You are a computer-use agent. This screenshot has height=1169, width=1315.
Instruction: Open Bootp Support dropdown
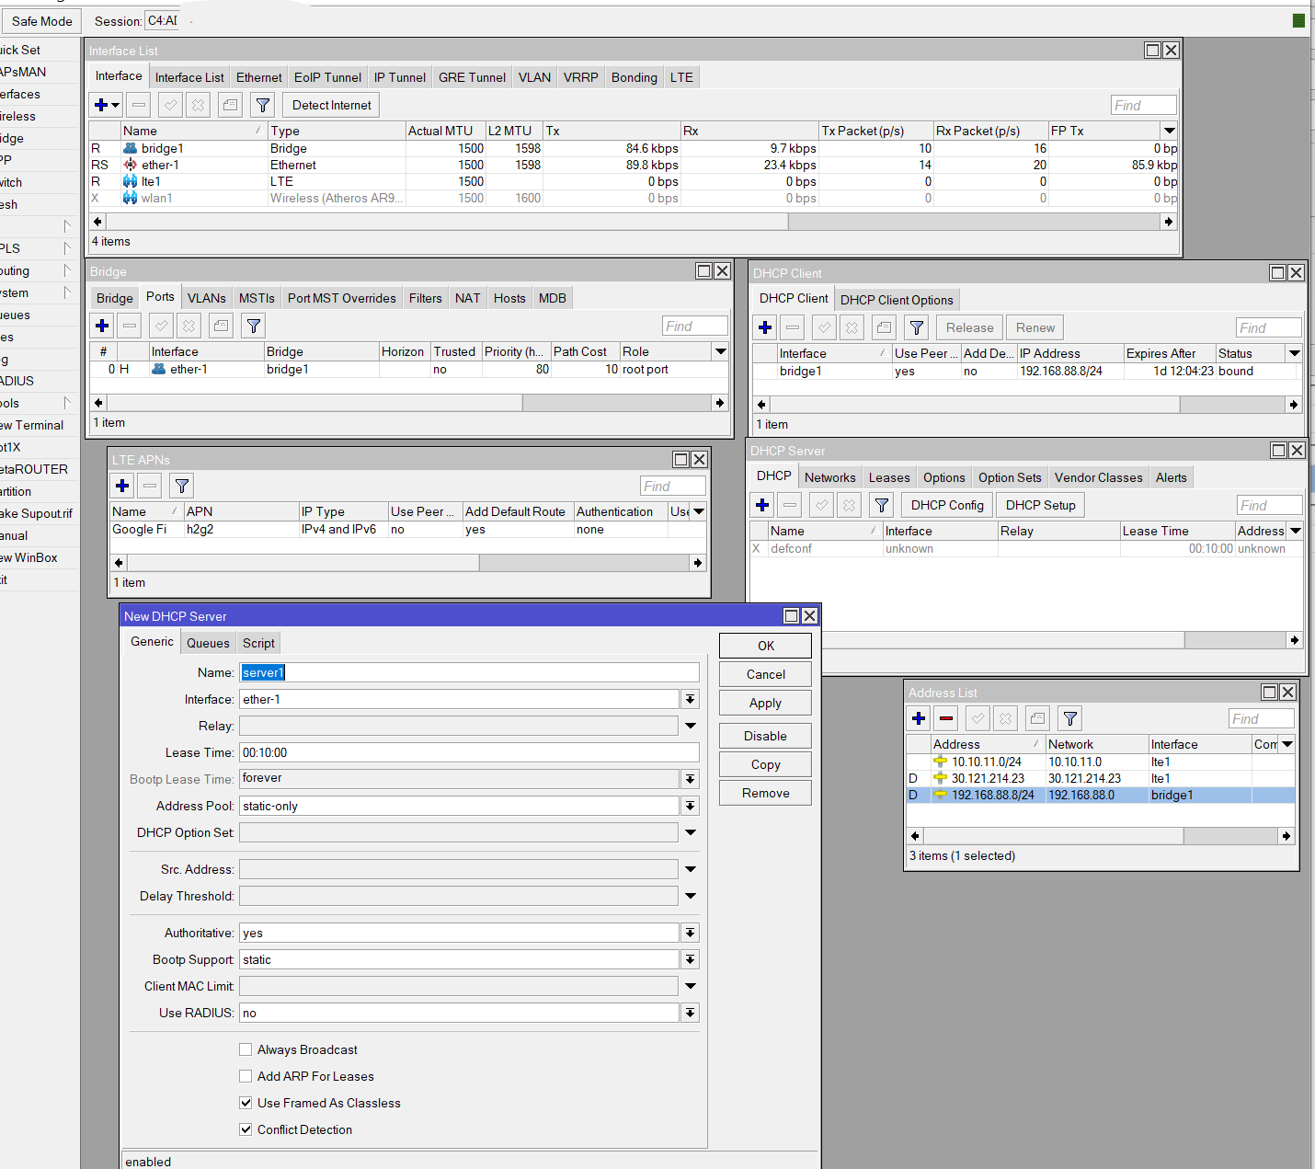690,959
